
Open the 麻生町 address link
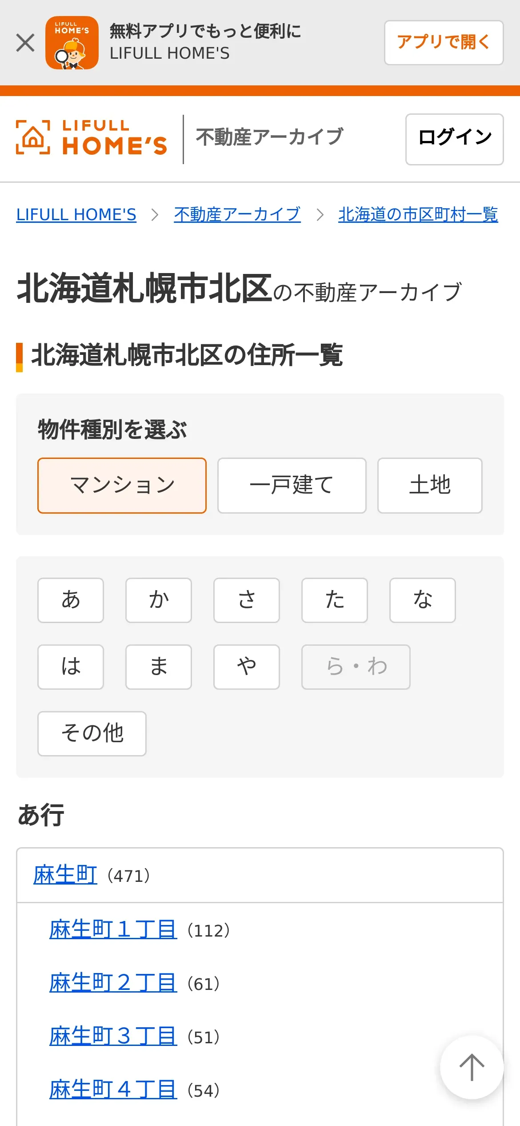65,875
